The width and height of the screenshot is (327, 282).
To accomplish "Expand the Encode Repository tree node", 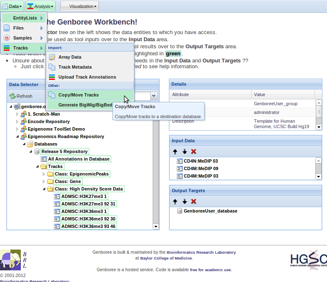I will pyautogui.click(x=17, y=121).
